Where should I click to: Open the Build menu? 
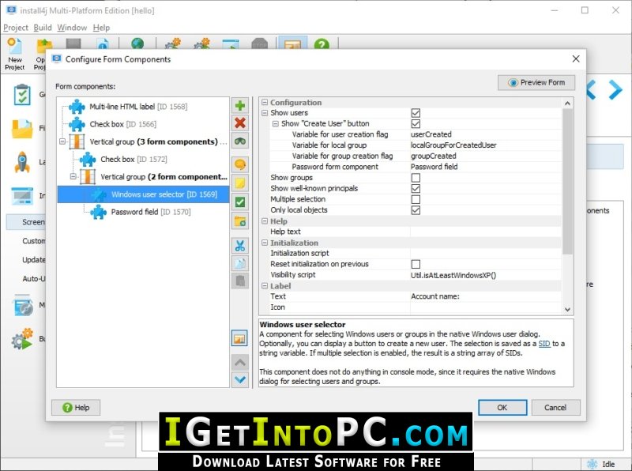(x=43, y=28)
